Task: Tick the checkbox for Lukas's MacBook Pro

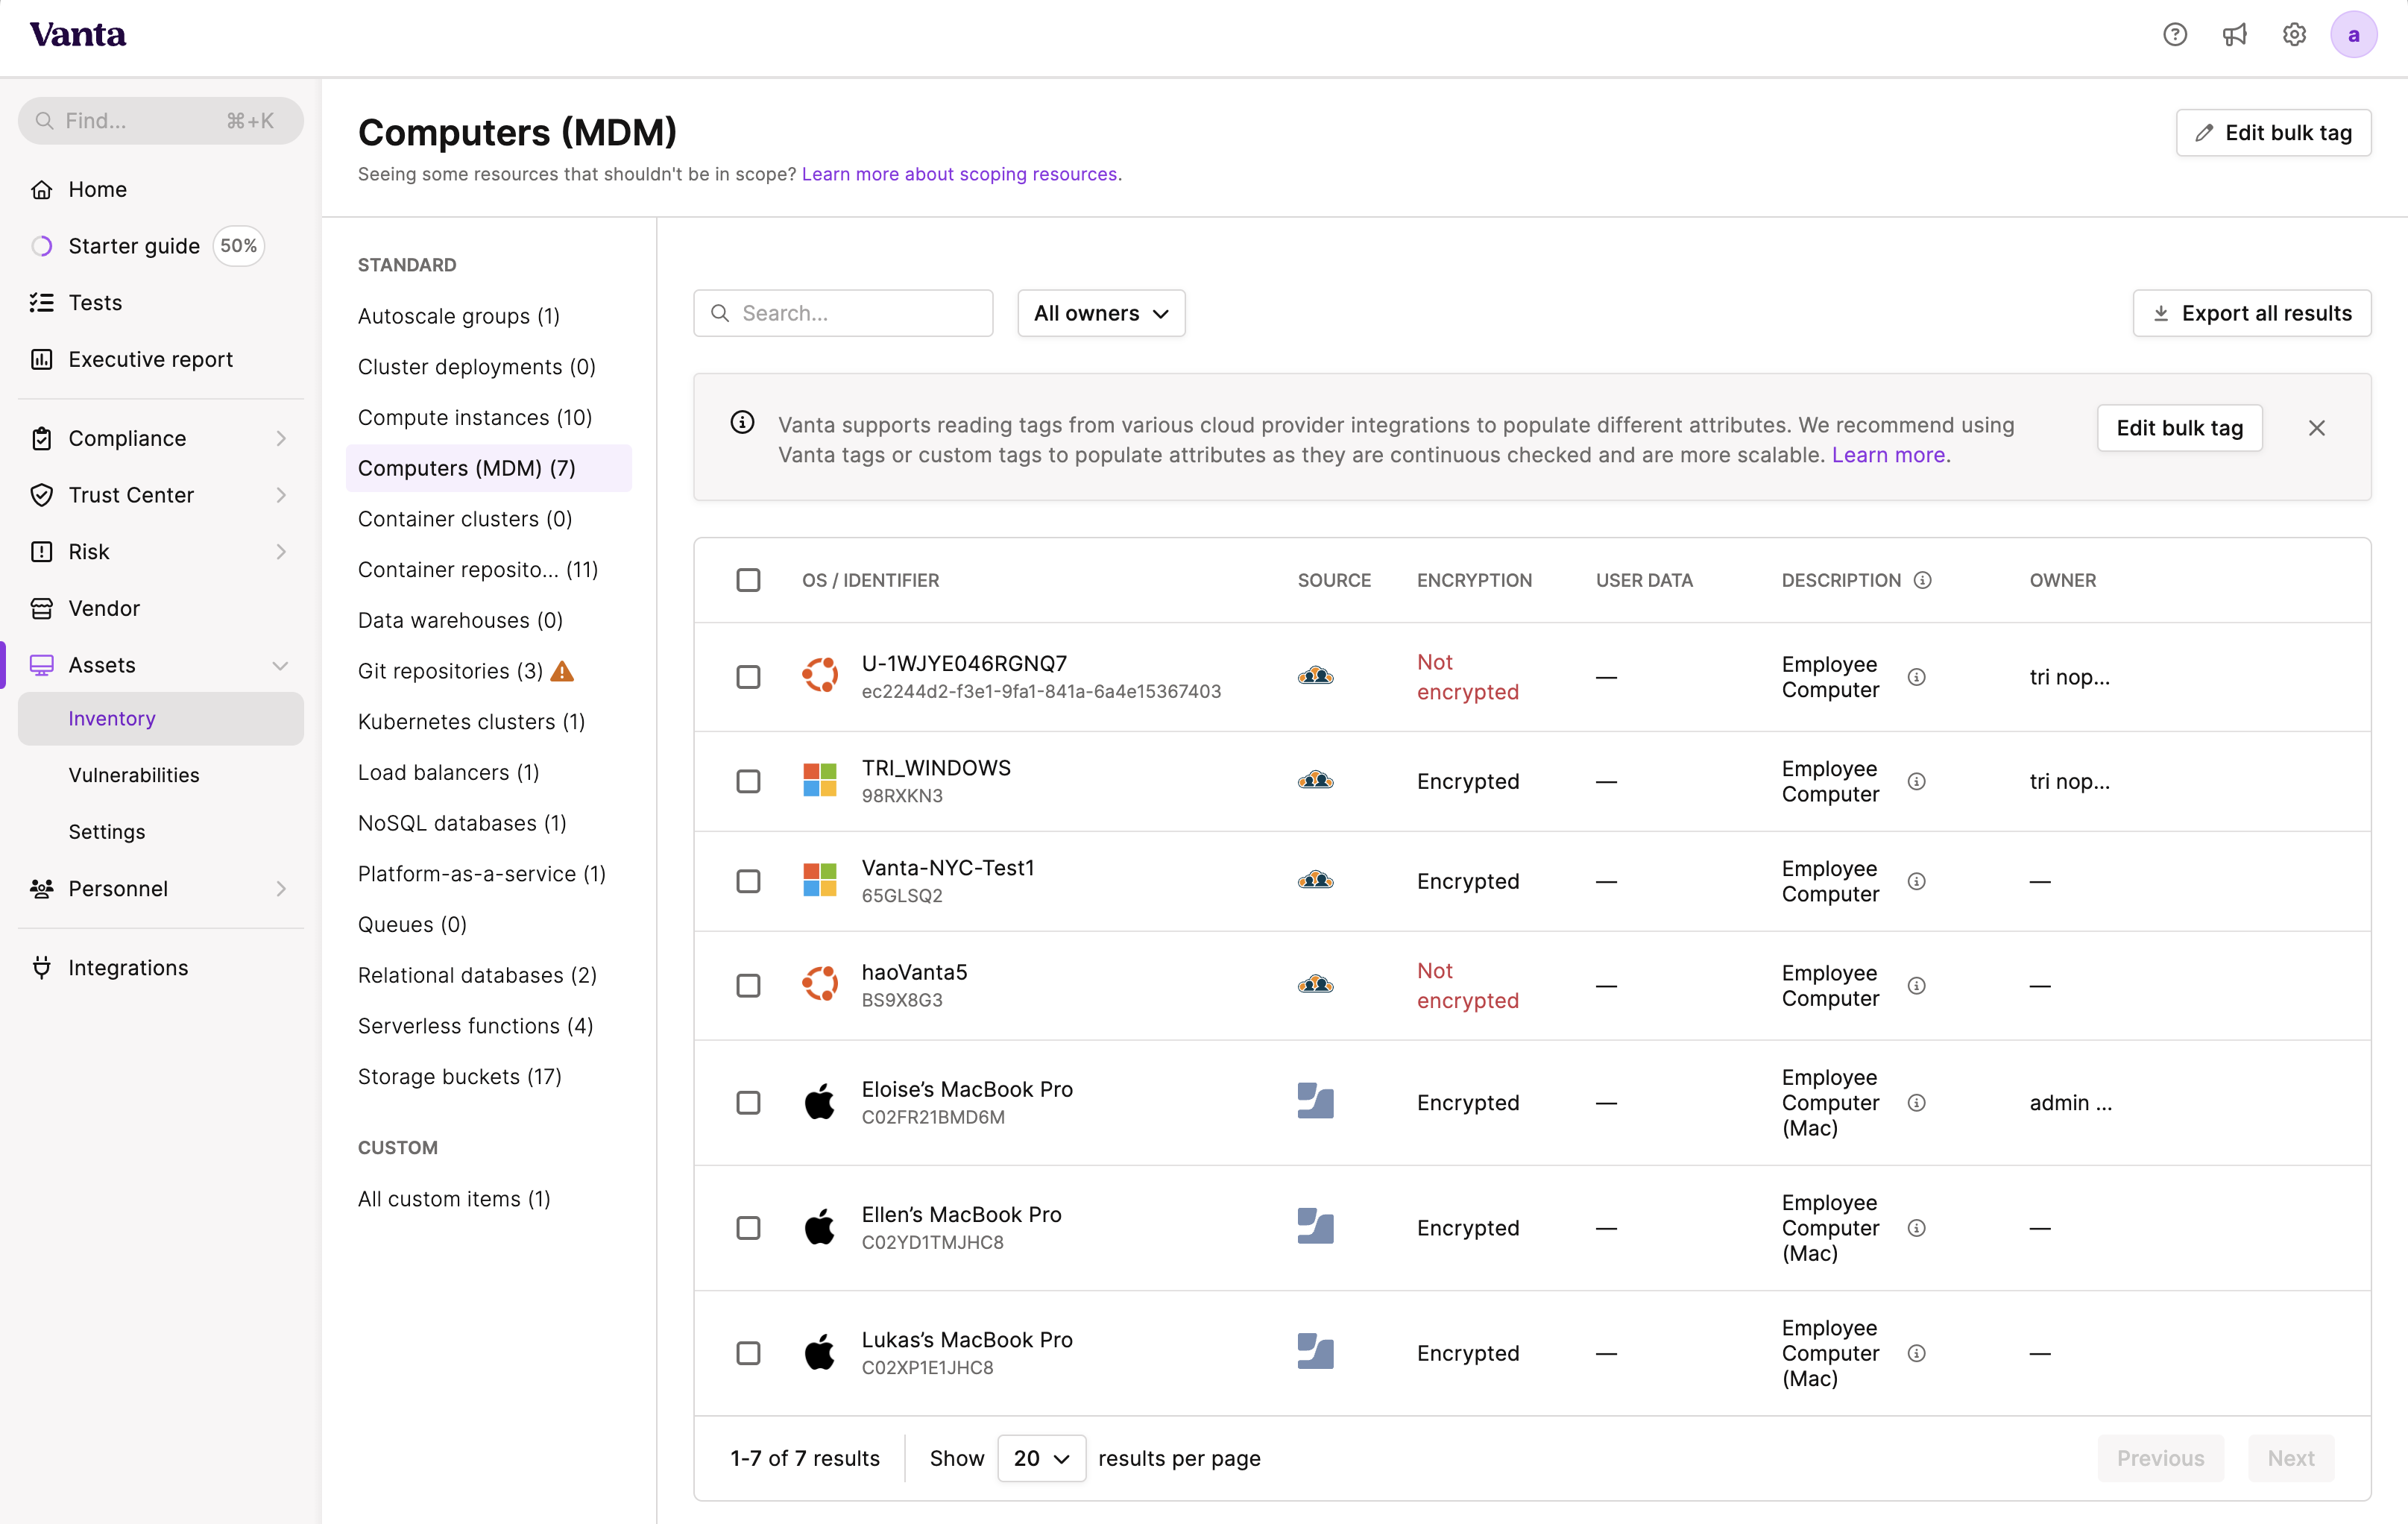Action: coord(748,1353)
